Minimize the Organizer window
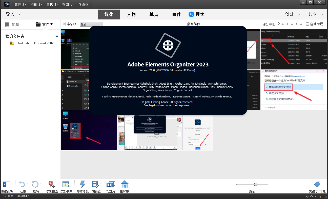This screenshot has height=199, width=328. point(304,2)
